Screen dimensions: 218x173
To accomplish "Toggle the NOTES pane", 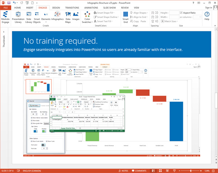I will click(x=123, y=170).
